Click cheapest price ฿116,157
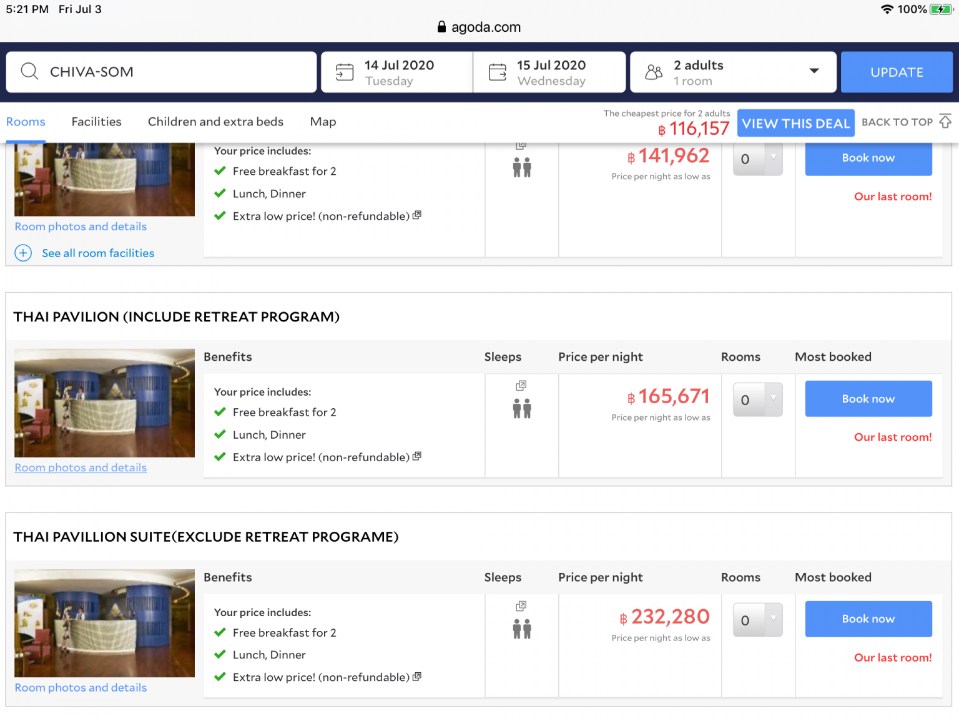 click(694, 129)
